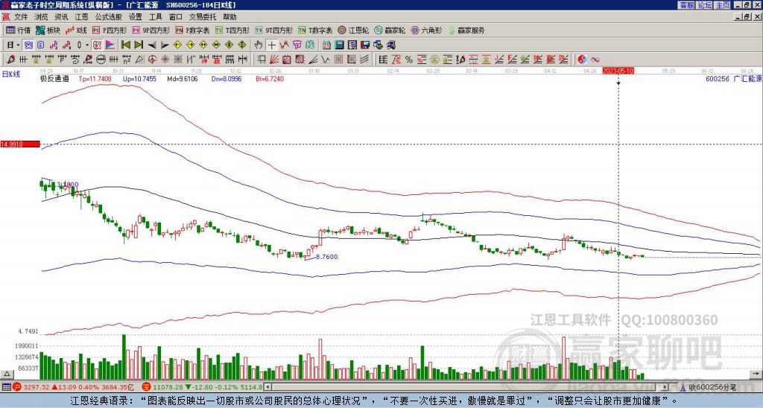The width and height of the screenshot is (763, 408).
Task: Click the 客服 button in title bar
Action: point(686,5)
